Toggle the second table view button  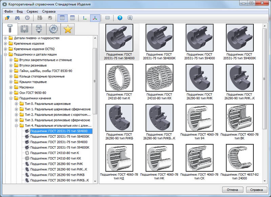tap(72, 18)
